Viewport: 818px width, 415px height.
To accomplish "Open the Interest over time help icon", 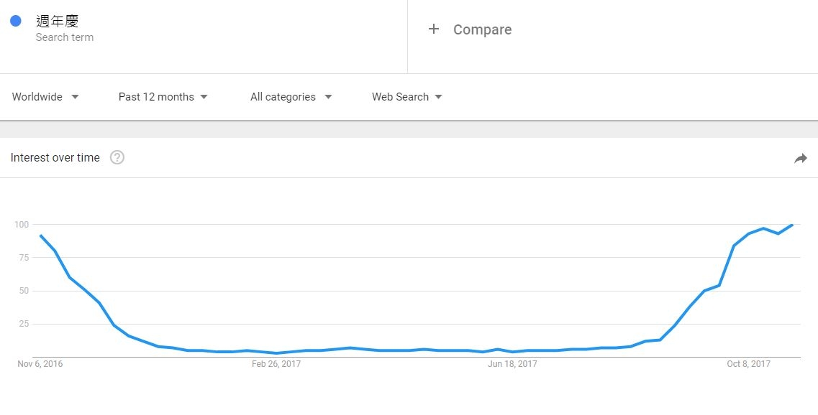I will pos(117,158).
